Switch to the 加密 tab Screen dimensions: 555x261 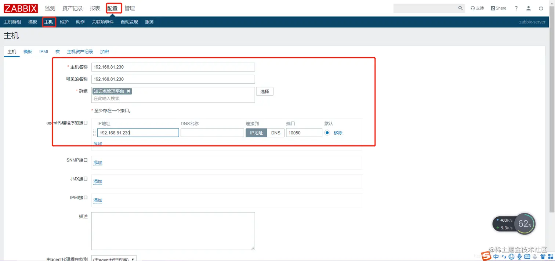(x=105, y=52)
